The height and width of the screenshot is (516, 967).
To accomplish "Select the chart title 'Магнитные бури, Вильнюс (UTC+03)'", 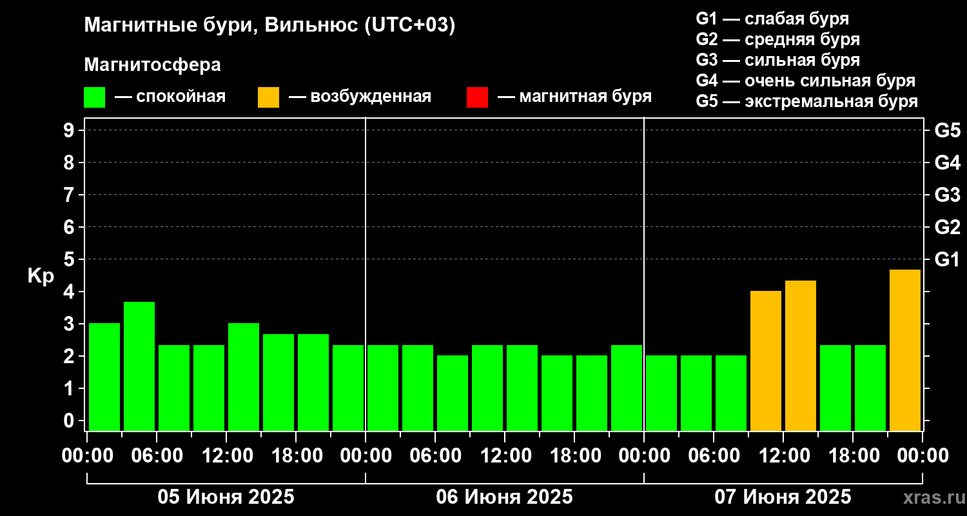I will coord(270,26).
